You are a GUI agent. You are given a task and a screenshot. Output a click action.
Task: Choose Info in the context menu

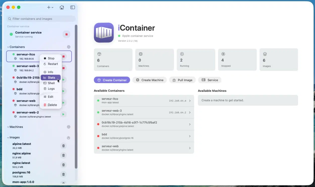click(51, 72)
